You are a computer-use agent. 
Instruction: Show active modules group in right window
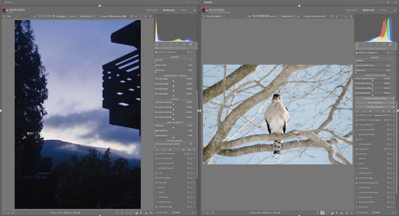(364, 44)
